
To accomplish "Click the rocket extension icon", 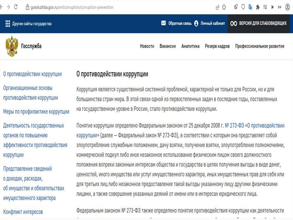I will 236,7.
